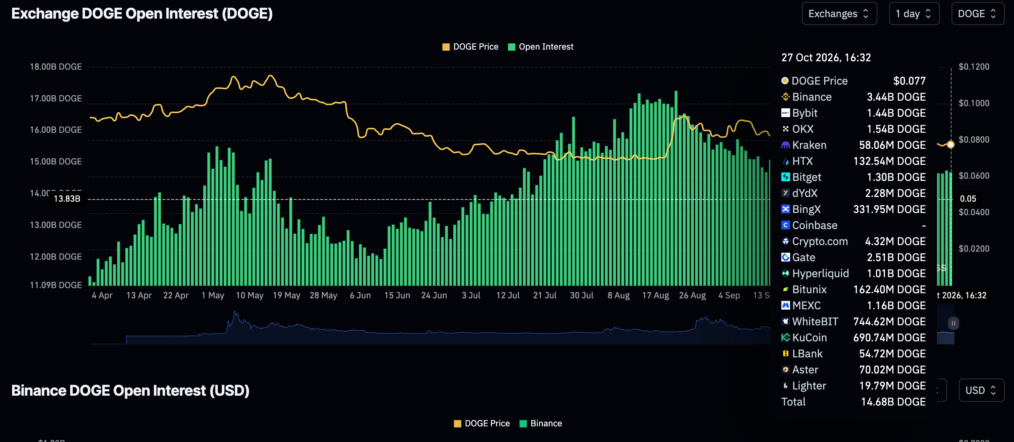Click the BingX logo icon
1014x442 pixels.
coord(785,209)
